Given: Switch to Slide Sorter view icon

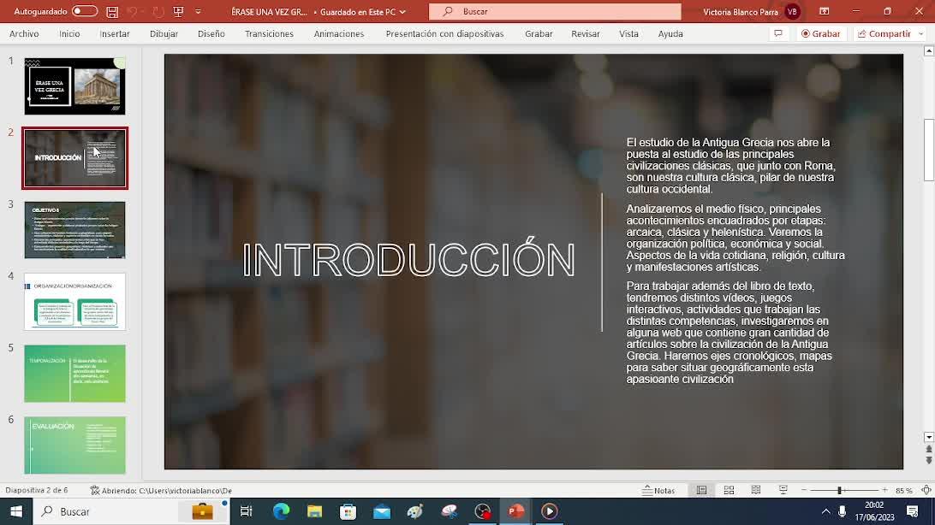Looking at the screenshot, I should click(729, 491).
